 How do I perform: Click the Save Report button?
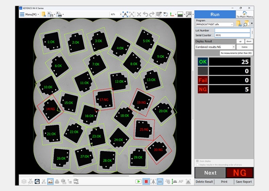(243, 182)
